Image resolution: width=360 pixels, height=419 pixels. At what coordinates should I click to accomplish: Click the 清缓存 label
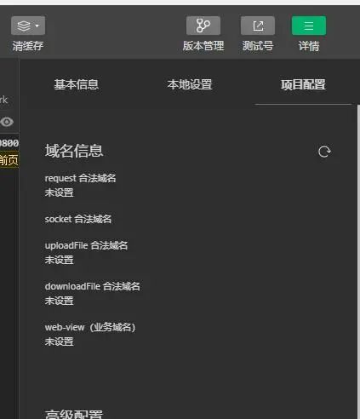28,46
